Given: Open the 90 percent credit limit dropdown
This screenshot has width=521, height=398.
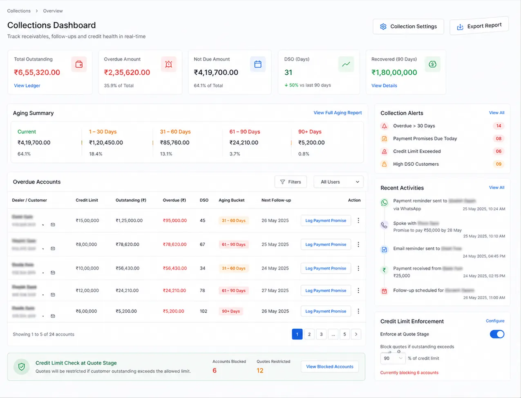Looking at the screenshot, I should [393, 358].
